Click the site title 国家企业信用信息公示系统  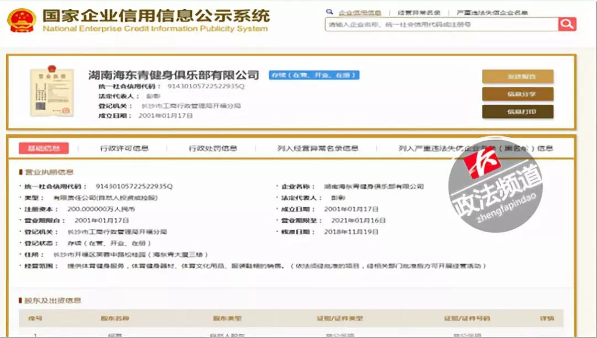point(156,15)
